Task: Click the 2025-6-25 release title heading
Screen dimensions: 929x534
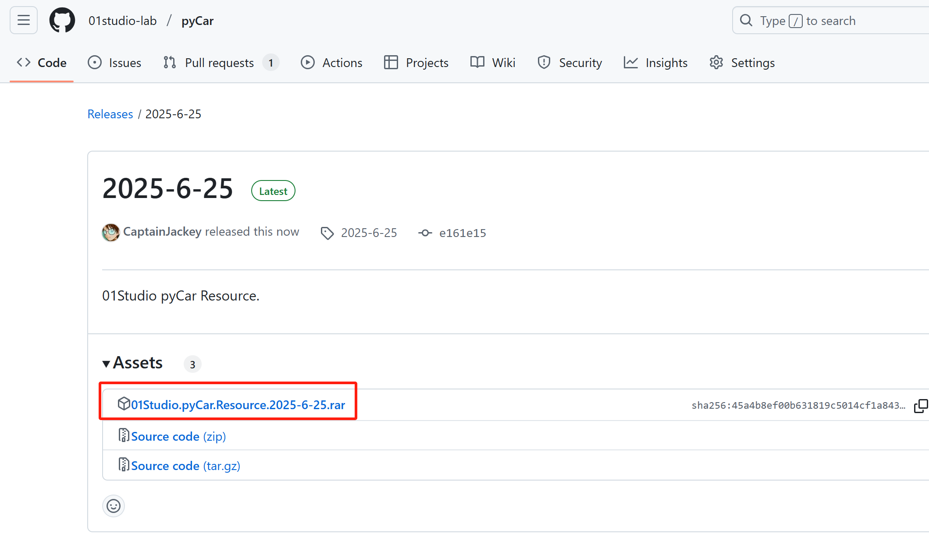Action: point(167,189)
